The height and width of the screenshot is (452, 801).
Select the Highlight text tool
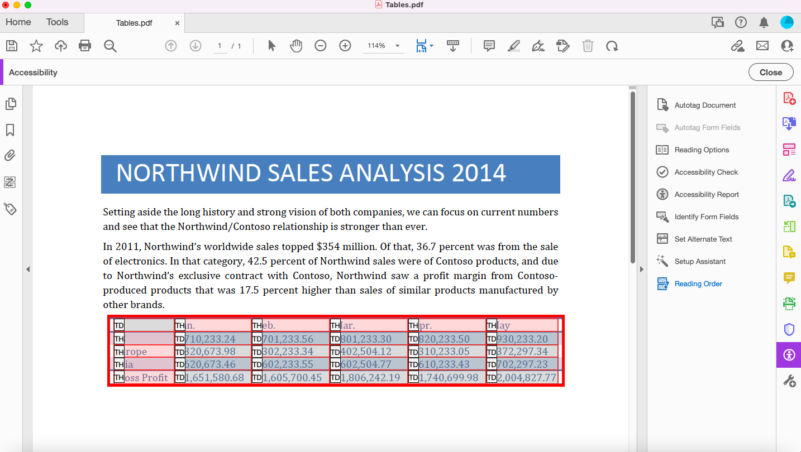point(514,46)
